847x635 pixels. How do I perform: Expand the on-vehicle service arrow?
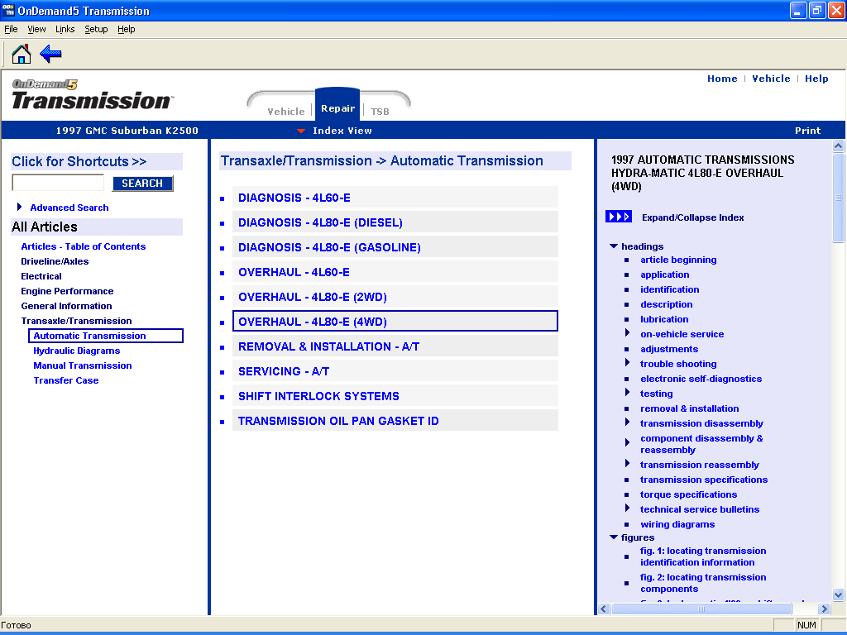tap(627, 333)
